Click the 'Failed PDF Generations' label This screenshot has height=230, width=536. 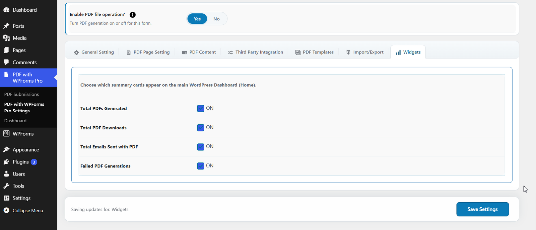click(x=106, y=166)
